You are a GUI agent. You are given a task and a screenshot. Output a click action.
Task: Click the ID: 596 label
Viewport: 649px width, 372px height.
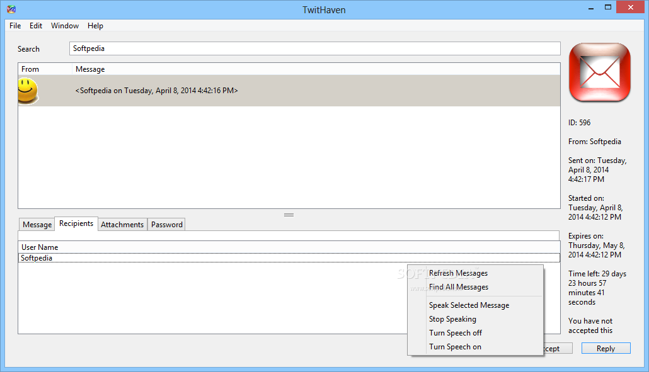click(x=580, y=123)
